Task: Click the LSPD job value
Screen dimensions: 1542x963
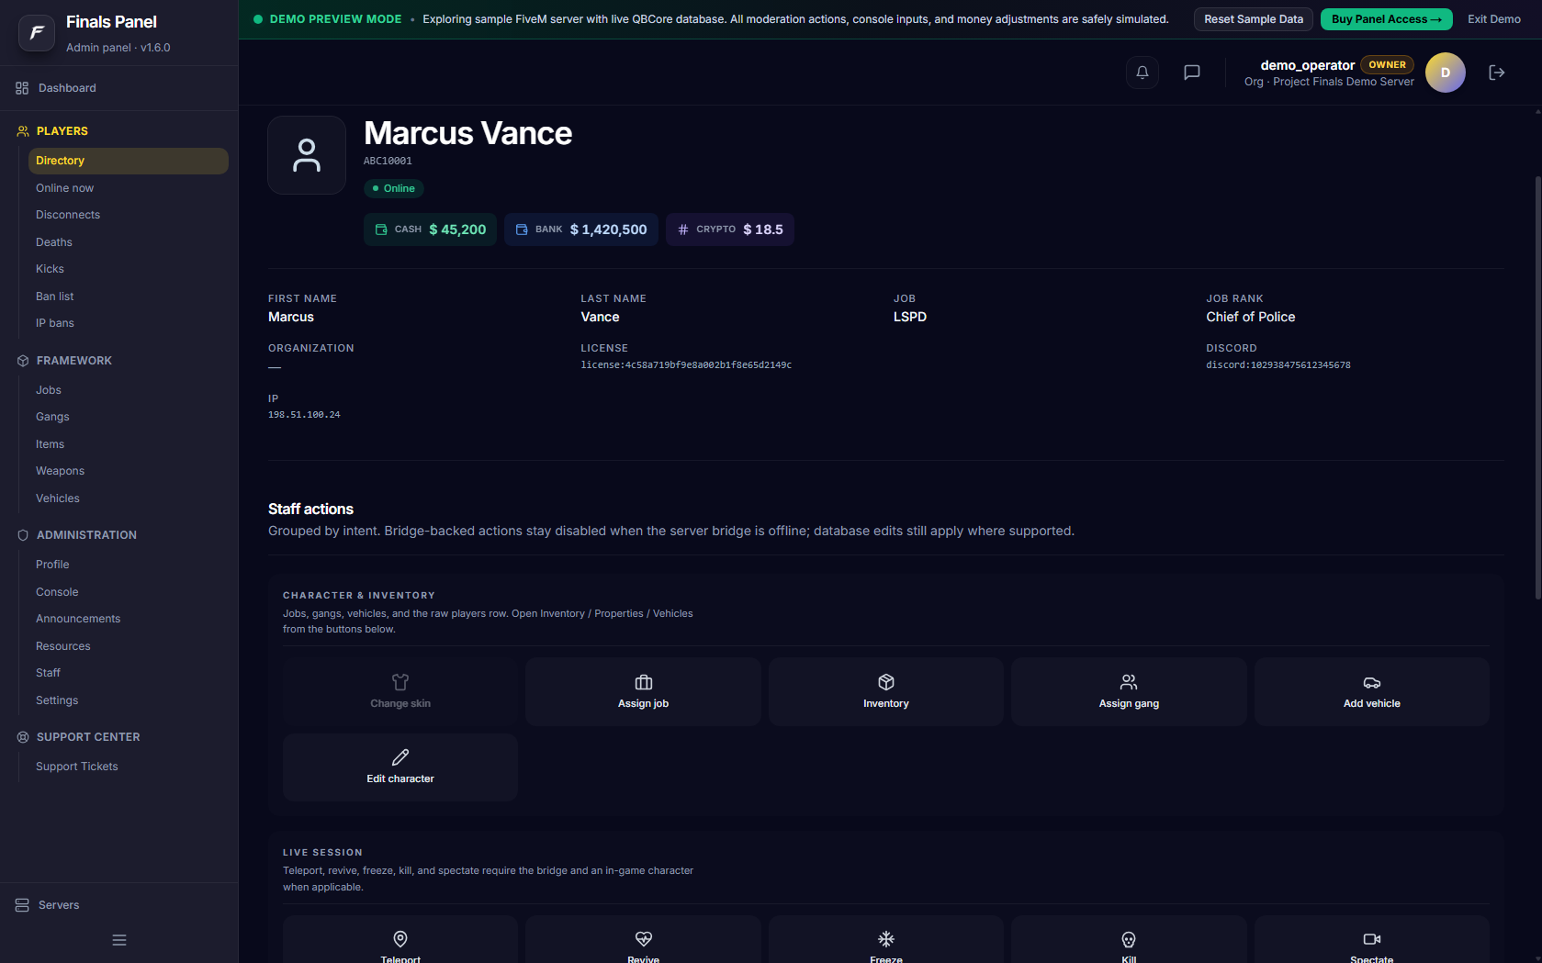Action: point(910,317)
